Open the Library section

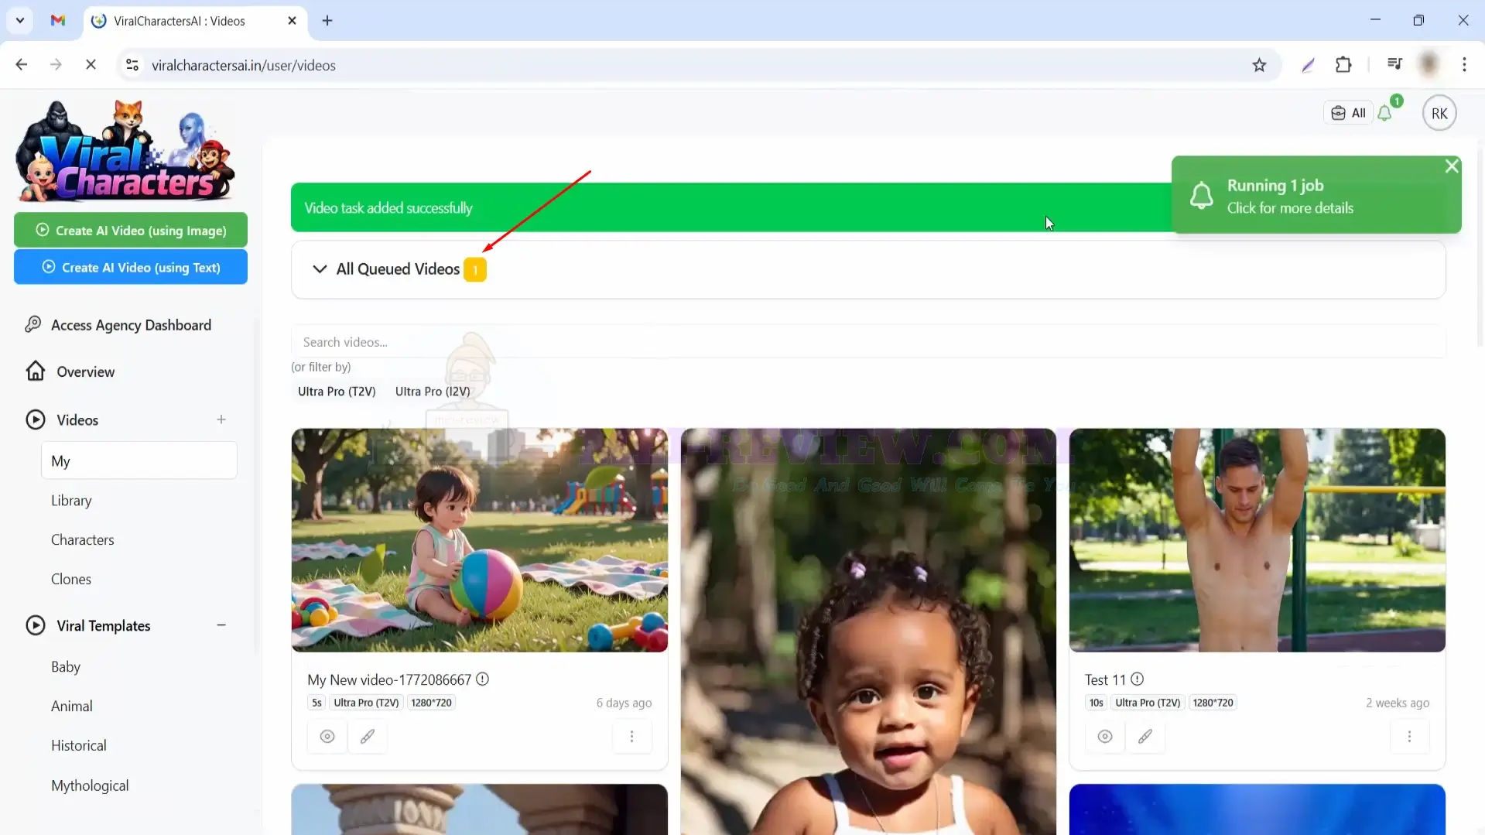click(71, 501)
